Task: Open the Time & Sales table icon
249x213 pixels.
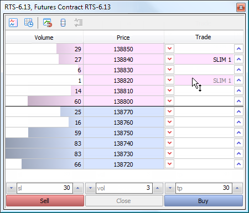Action: [x=29, y=23]
